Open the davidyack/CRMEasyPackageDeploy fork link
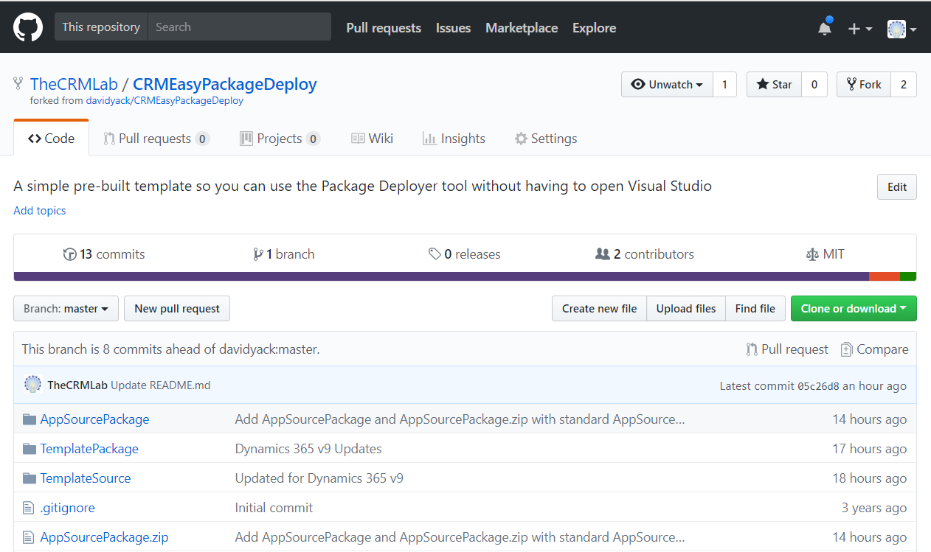 pos(165,99)
